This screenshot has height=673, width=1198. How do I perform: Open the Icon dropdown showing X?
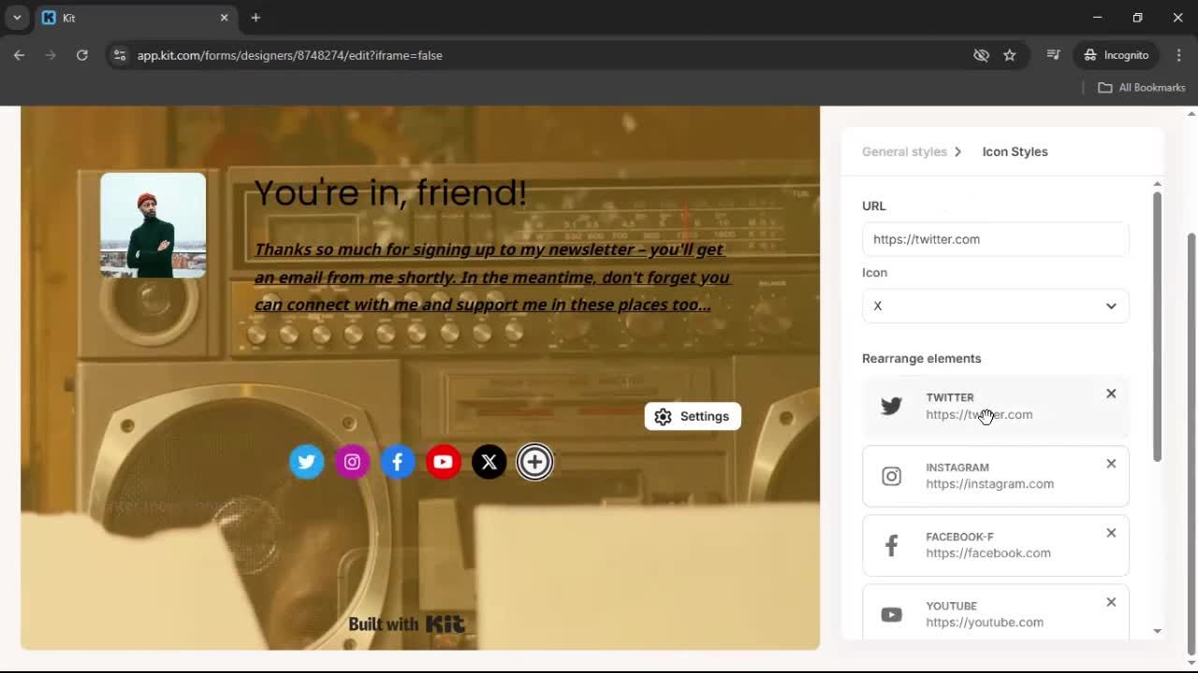click(995, 306)
